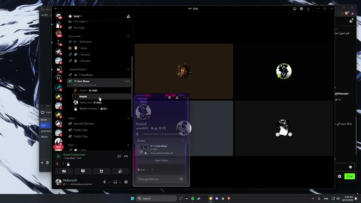Open Steam from the taskbar

click(x=199, y=198)
